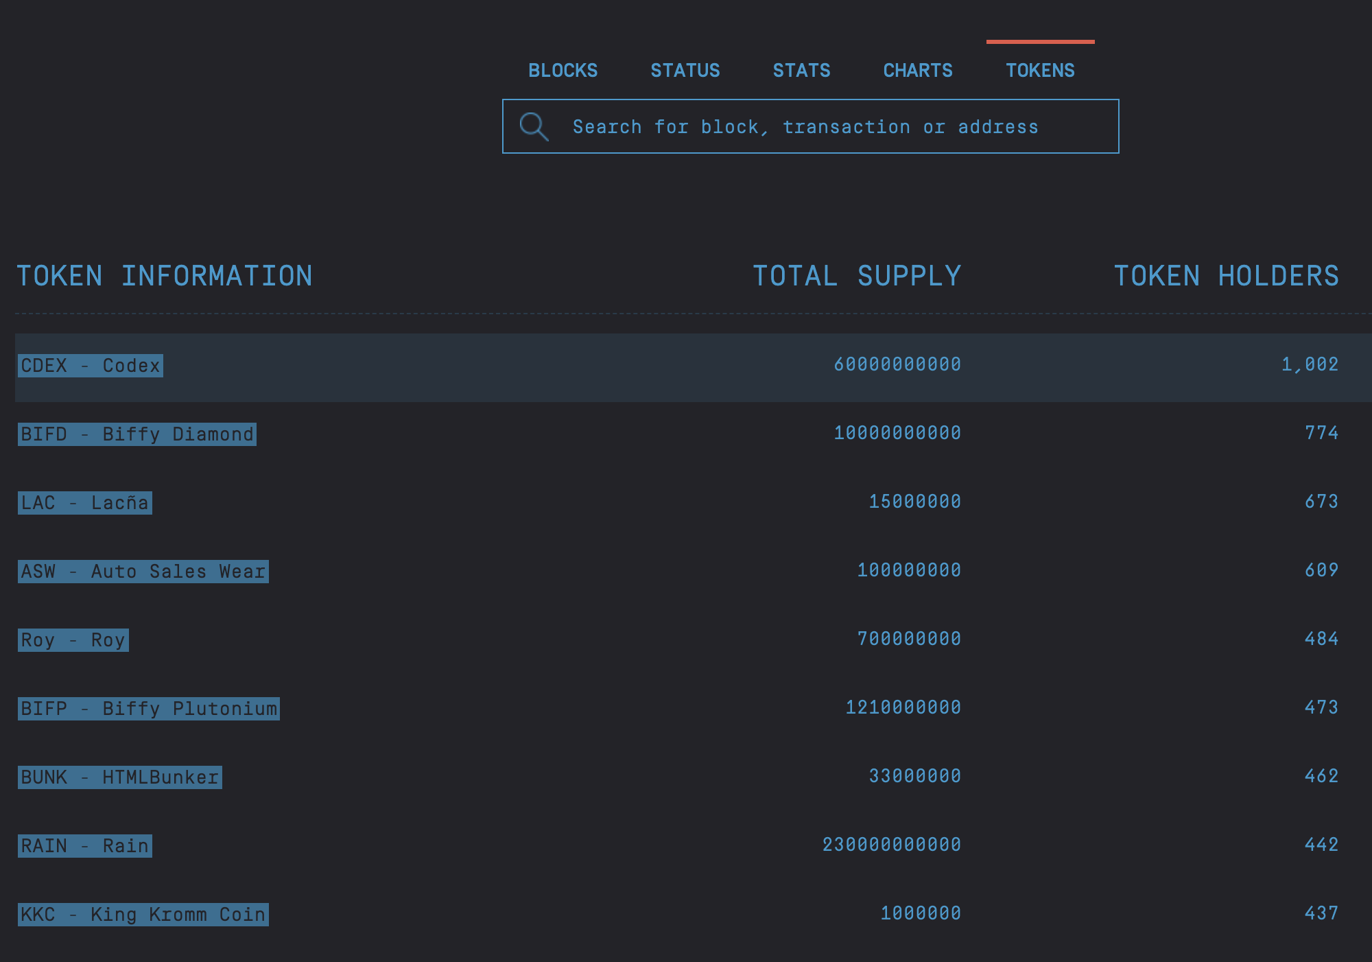Click the TOTAL SUPPLY column header
This screenshot has height=962, width=1372.
[x=857, y=276]
